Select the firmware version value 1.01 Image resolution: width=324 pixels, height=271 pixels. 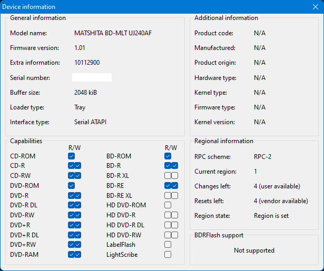(80, 48)
